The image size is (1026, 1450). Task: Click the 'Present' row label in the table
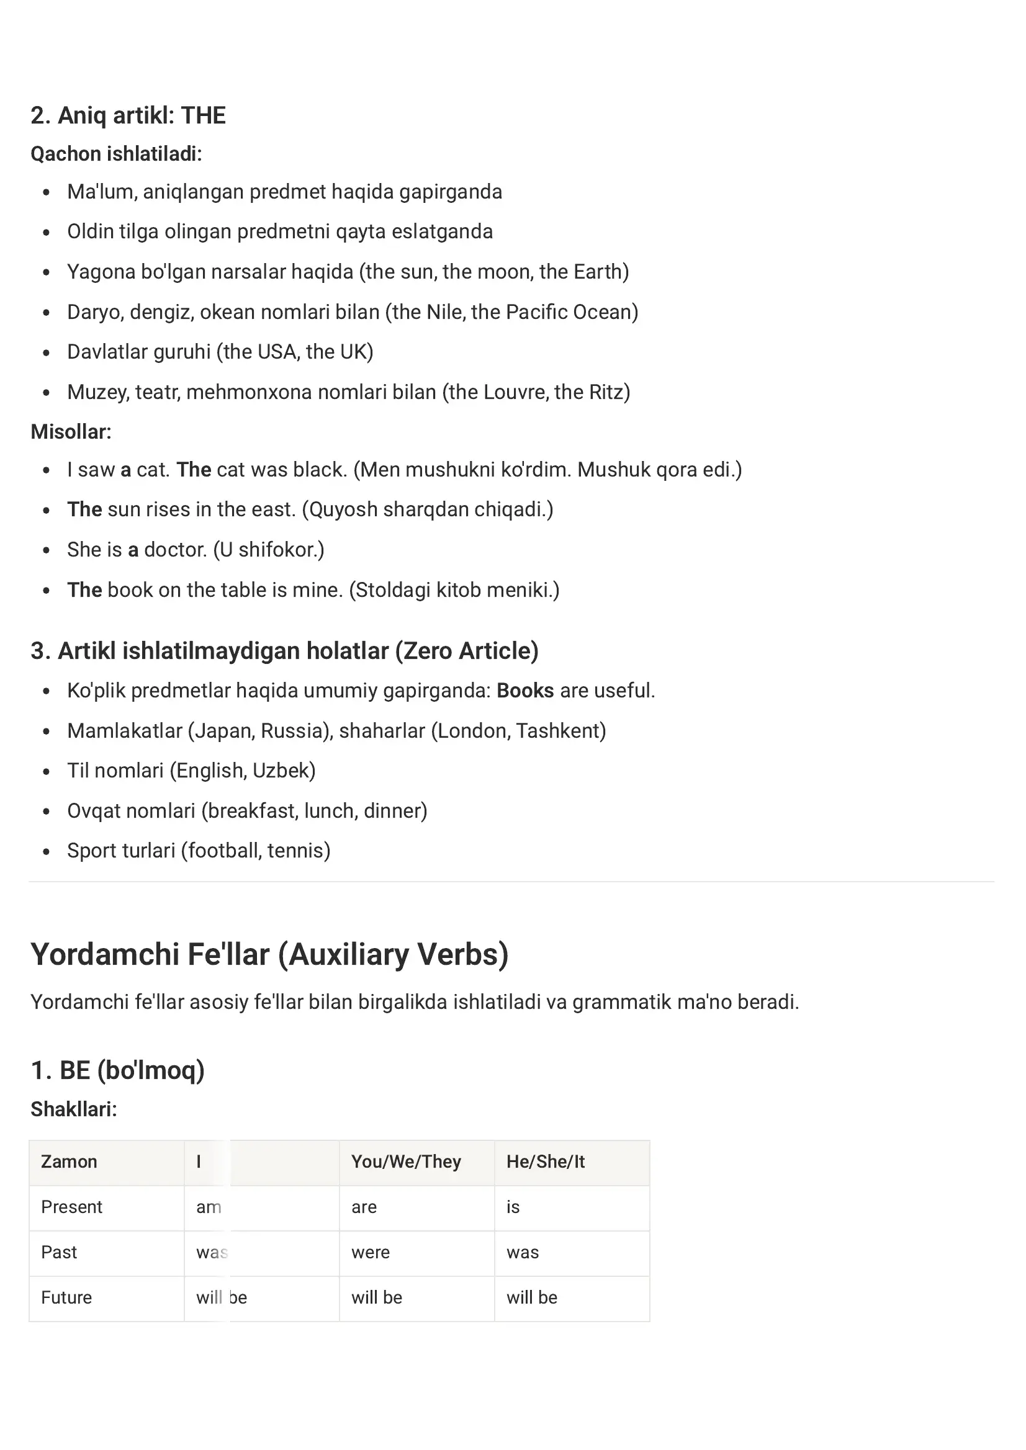tap(107, 1207)
